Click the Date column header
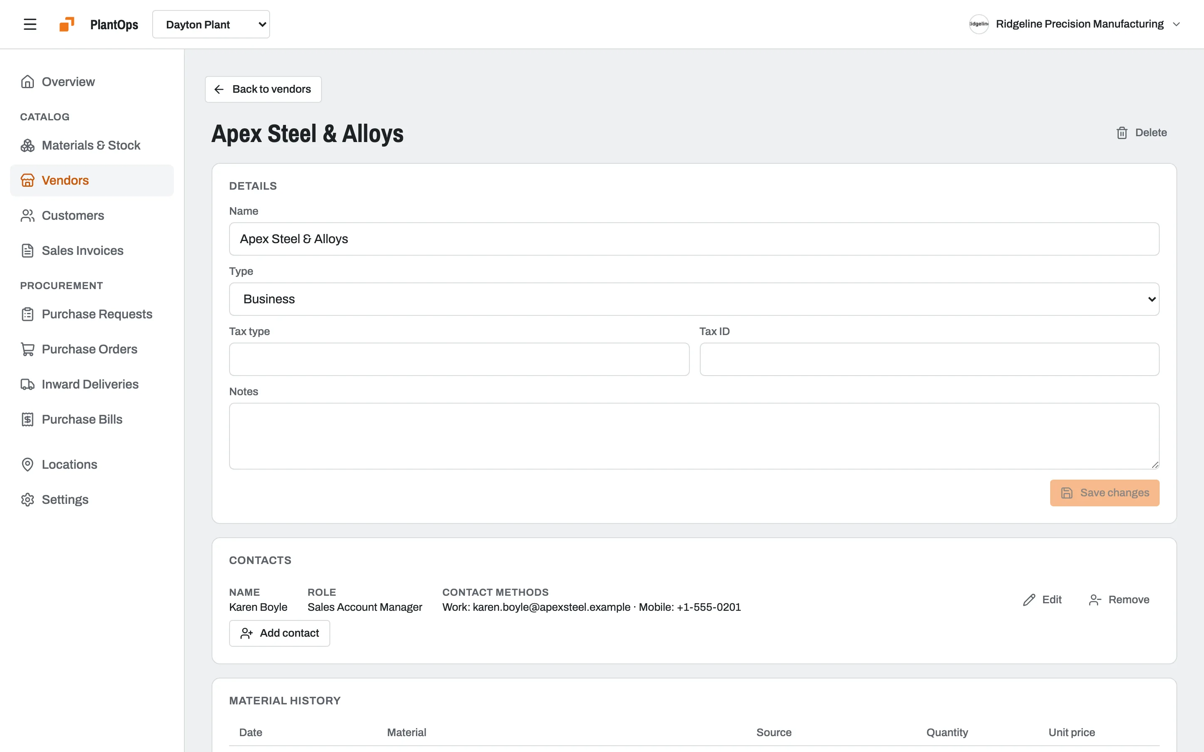Image resolution: width=1204 pixels, height=752 pixels. [x=251, y=733]
